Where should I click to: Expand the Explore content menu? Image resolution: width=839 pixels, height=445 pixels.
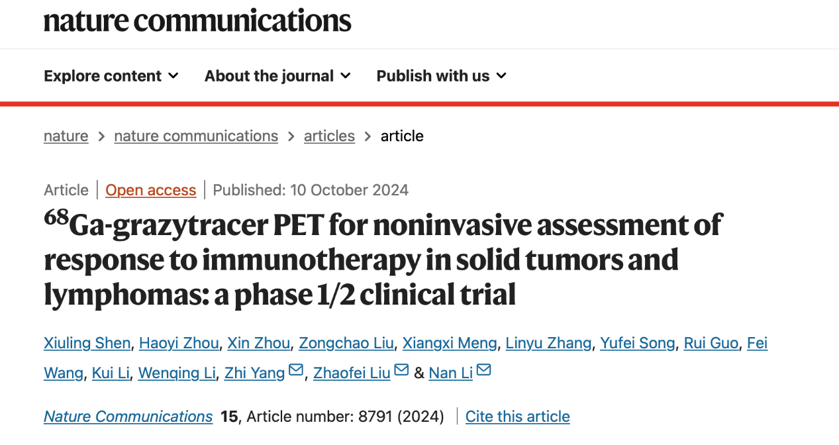click(x=111, y=76)
